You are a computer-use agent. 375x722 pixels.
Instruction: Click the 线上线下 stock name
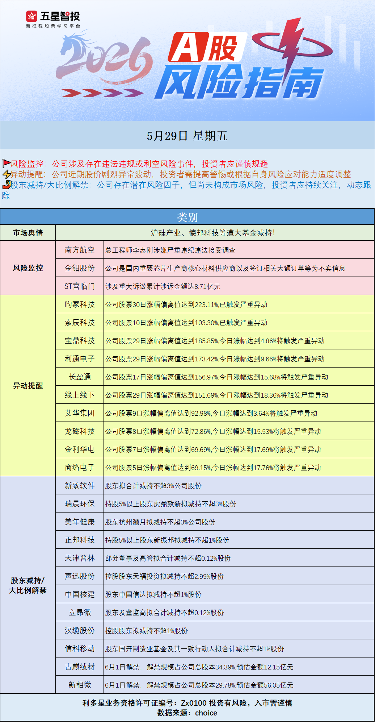click(x=80, y=395)
